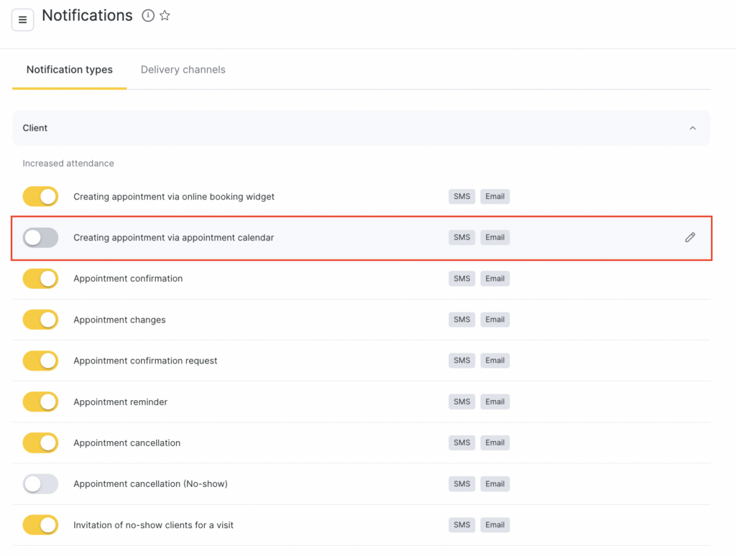Enable appointment calendar creation notification toggle
Screen dimensions: 736x556
[x=40, y=237]
